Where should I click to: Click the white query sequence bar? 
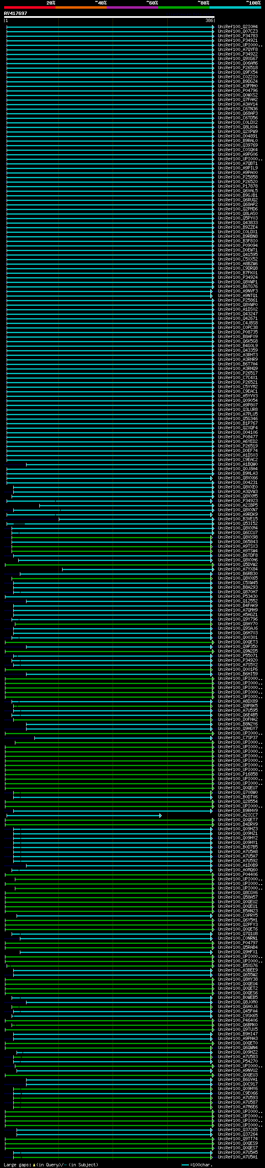[109, 17]
